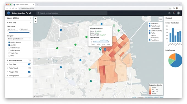Image resolution: width=187 pixels, height=104 pixels.
Task: Check the Other category checkbox
Action: click(9, 56)
